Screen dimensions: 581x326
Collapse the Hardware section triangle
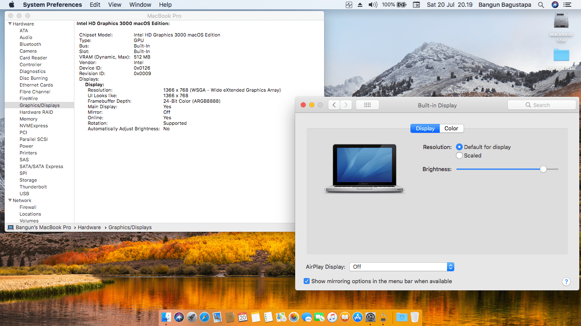(x=10, y=24)
